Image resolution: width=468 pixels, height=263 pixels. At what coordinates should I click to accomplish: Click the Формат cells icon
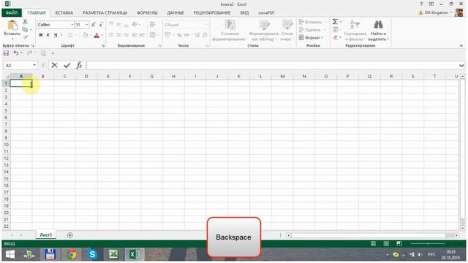point(301,37)
